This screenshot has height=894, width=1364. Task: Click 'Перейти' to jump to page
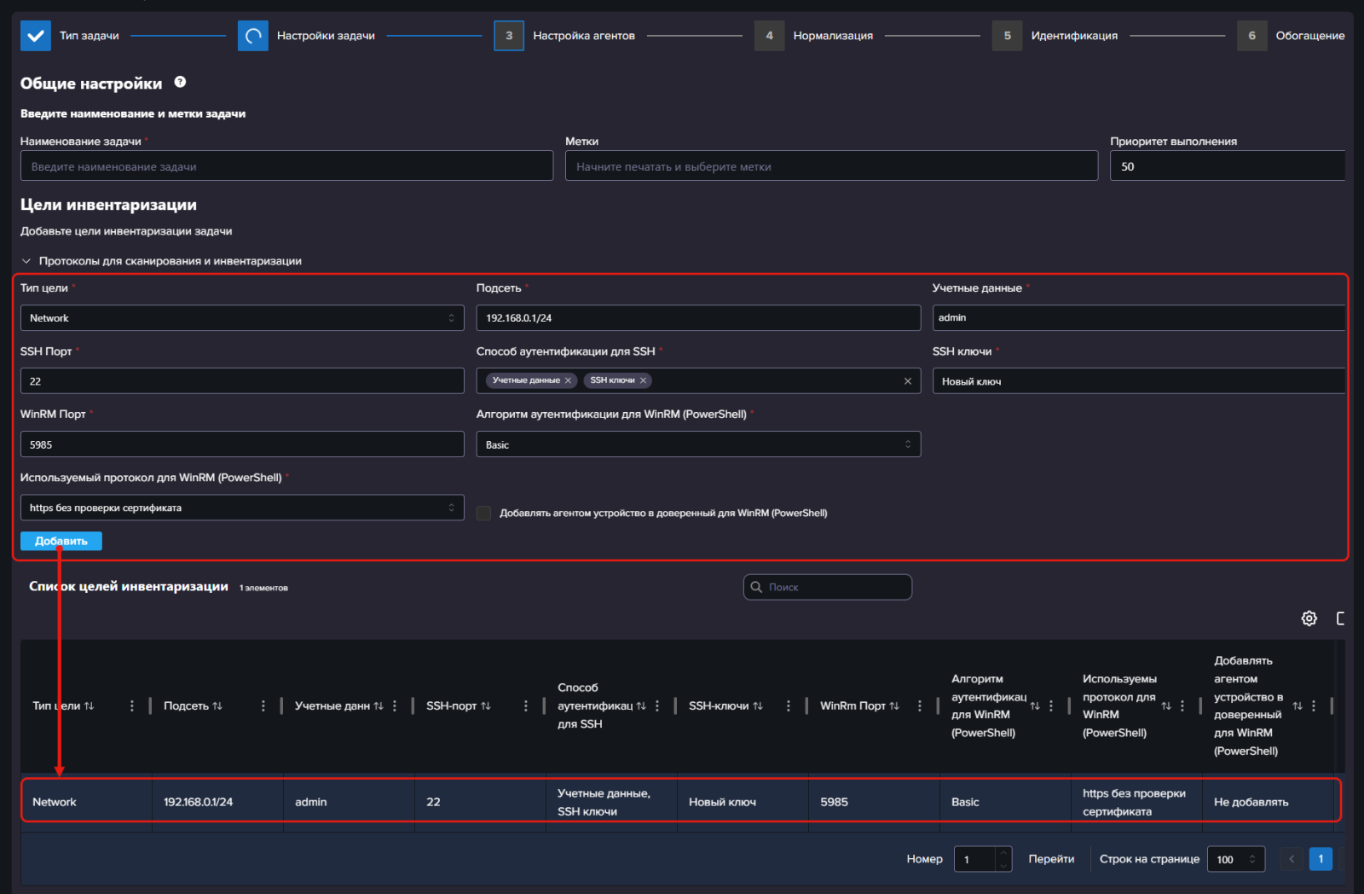click(x=1050, y=859)
